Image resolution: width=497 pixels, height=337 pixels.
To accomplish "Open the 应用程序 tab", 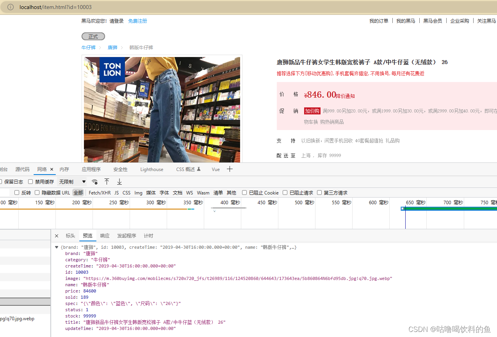I will (x=91, y=169).
